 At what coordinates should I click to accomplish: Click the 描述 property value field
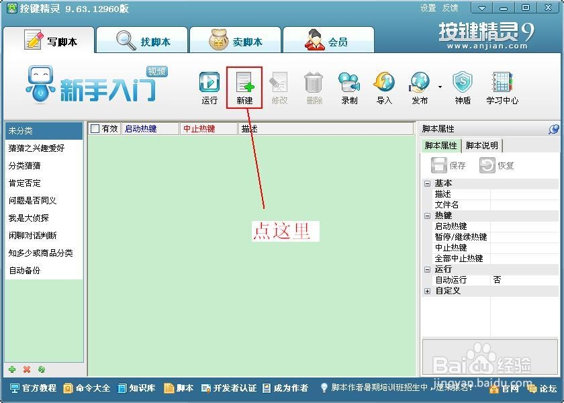click(x=524, y=194)
